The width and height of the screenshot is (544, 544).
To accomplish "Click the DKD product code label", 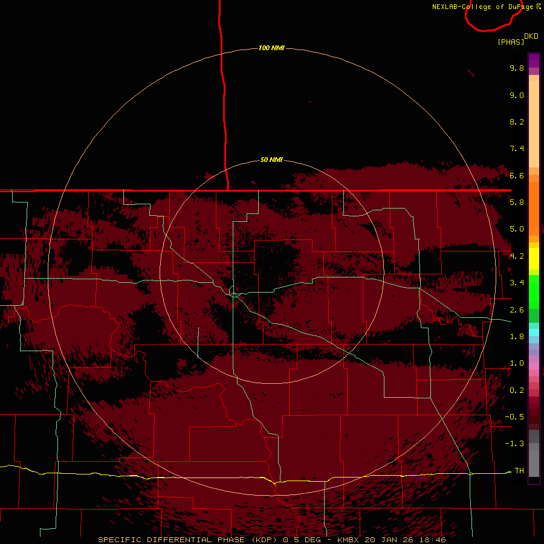I will pos(531,36).
